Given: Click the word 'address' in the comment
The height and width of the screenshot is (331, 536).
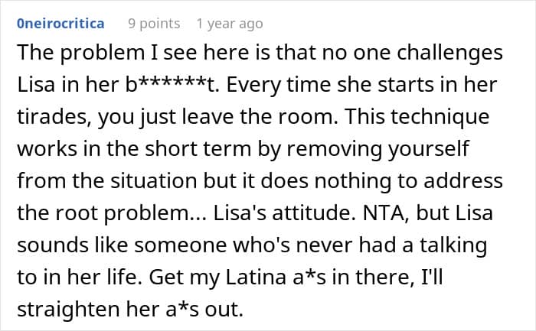Looking at the screenshot, I should coord(463,181).
